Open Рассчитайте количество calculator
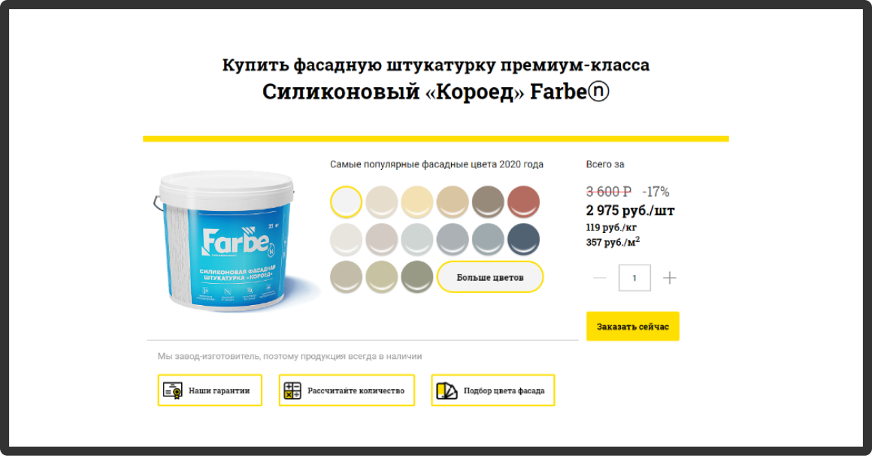The width and height of the screenshot is (872, 456). tap(347, 391)
